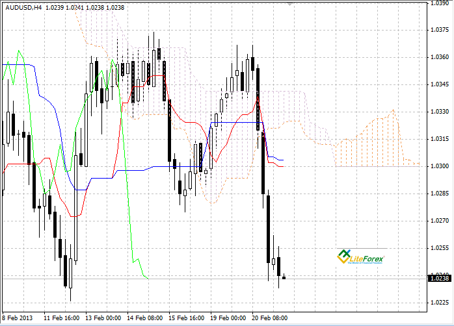Viewport: 454px width, 326px height.
Task: Click the 1.0300 price scale label
Action: pyautogui.click(x=440, y=166)
